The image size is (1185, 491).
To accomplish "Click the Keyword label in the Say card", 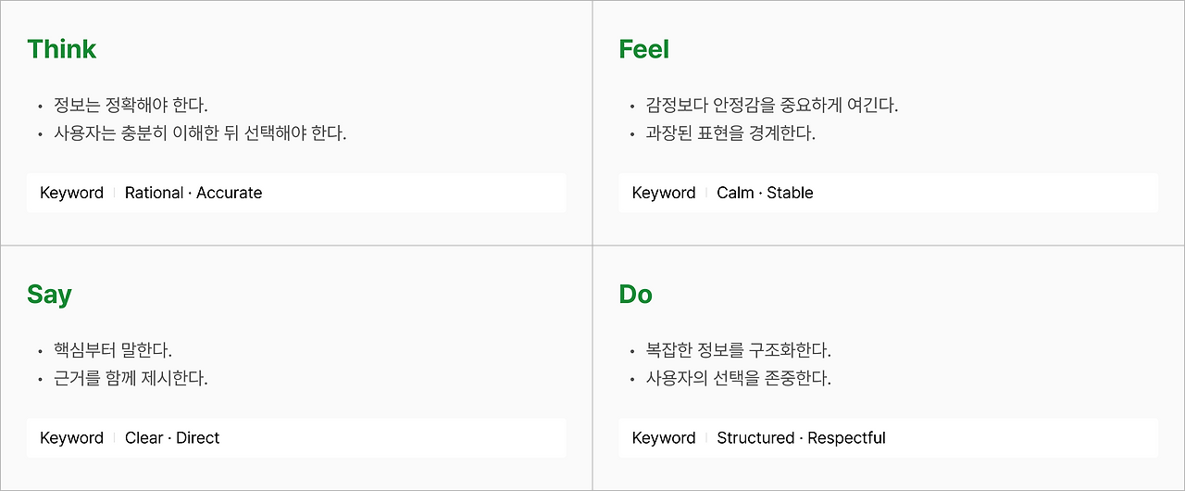I will click(x=71, y=438).
